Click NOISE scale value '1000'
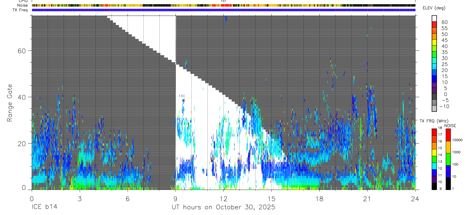467x215 pixels. point(456,152)
